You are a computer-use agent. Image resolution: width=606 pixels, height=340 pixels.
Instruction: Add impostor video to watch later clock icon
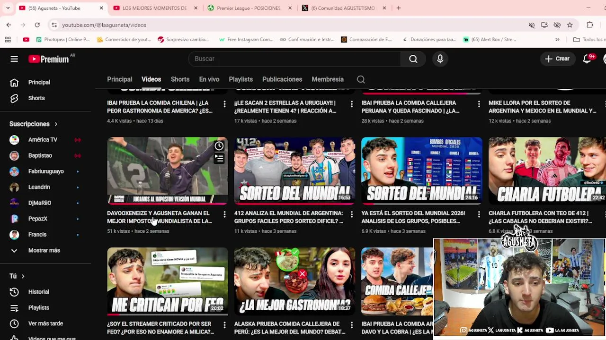[x=219, y=146]
